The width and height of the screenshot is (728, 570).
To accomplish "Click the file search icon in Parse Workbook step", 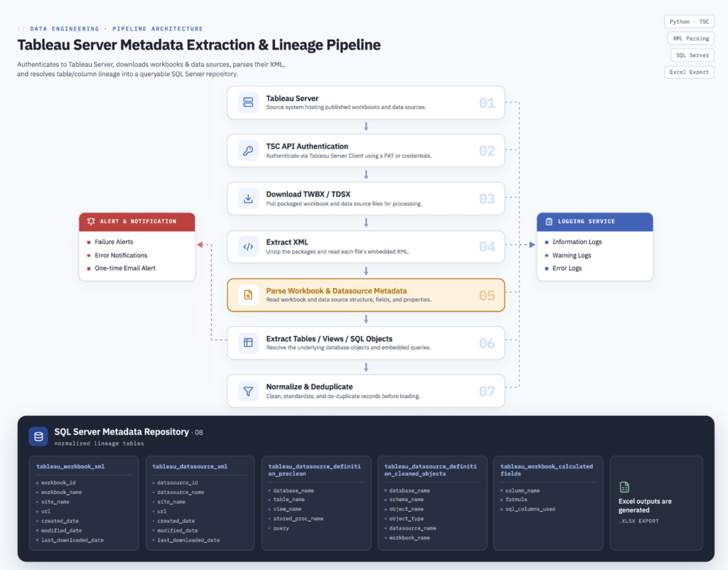I will [x=248, y=295].
